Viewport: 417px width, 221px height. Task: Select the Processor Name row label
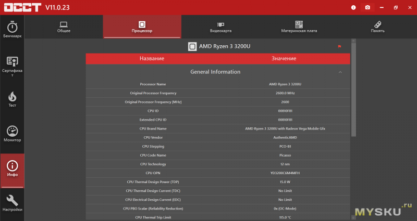(153, 84)
